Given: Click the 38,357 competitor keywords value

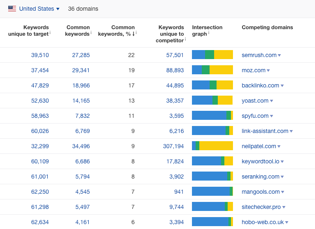Looking at the screenshot, I should (x=175, y=101).
